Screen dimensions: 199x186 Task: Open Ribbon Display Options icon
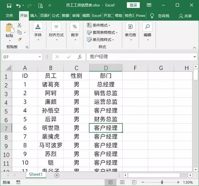click(149, 5)
